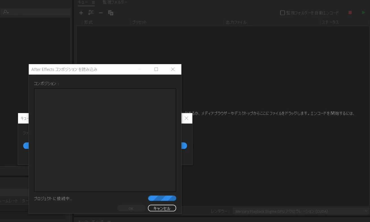Image resolution: width=370 pixels, height=222 pixels.
Task: Click the フレームレート column header
Action: [9, 201]
